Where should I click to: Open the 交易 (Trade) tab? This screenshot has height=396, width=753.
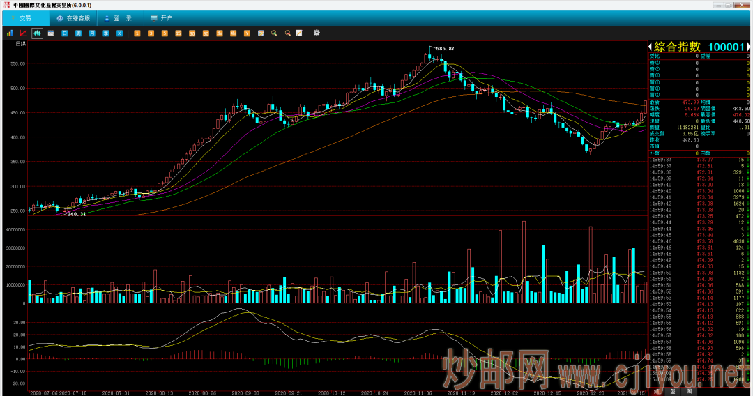pyautogui.click(x=26, y=18)
